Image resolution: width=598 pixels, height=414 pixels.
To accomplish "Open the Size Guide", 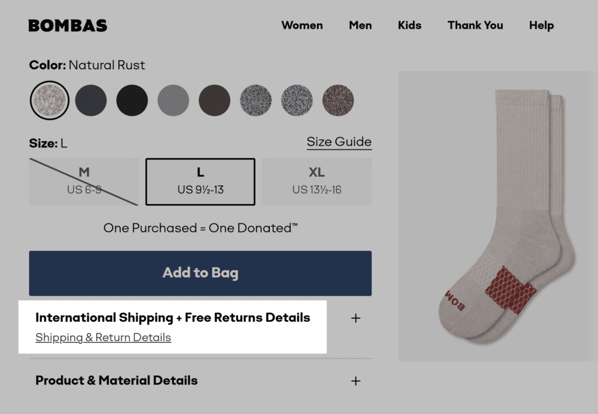I will click(339, 142).
